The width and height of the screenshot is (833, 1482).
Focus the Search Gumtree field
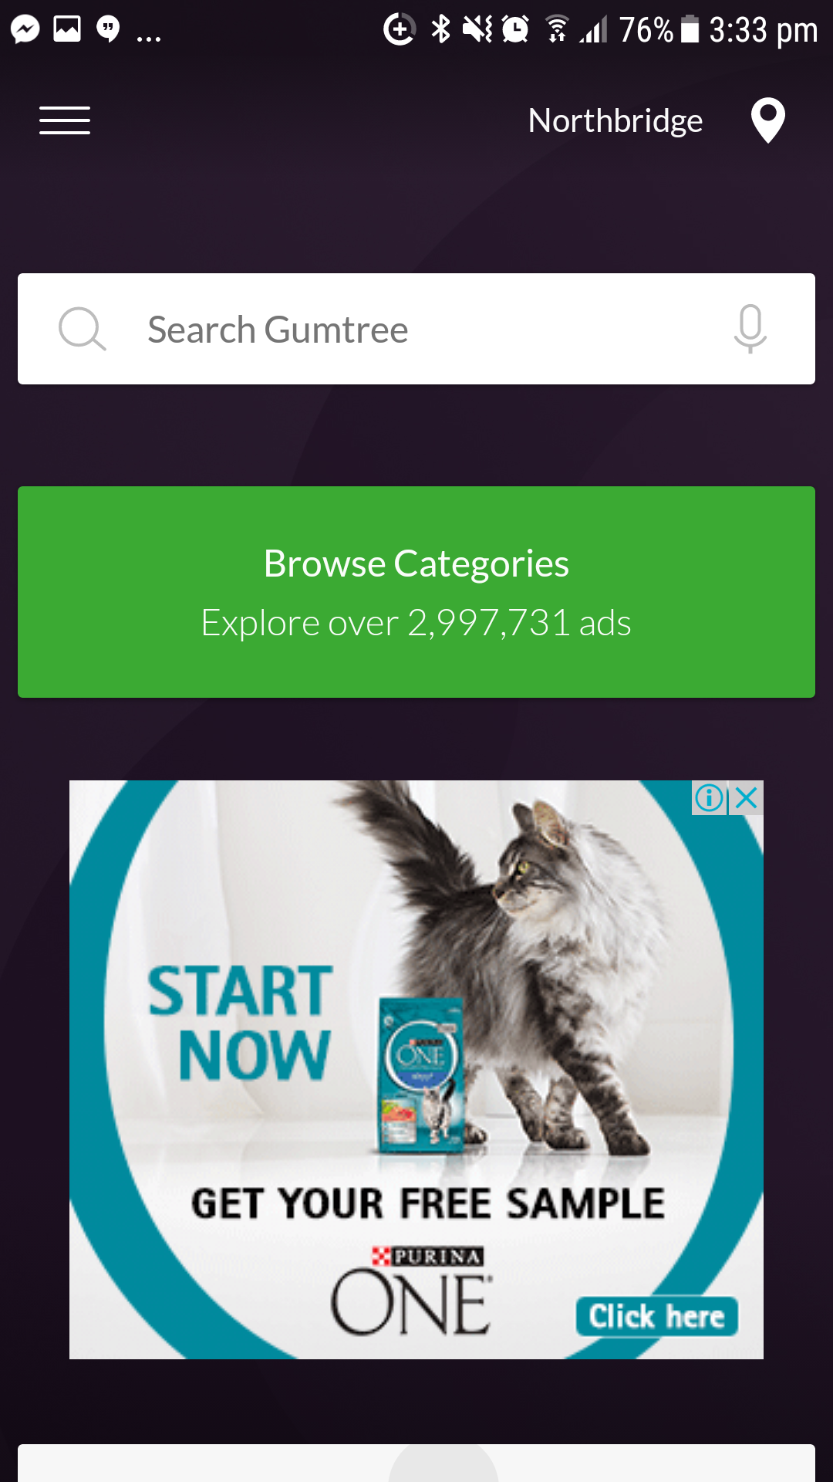click(x=416, y=329)
